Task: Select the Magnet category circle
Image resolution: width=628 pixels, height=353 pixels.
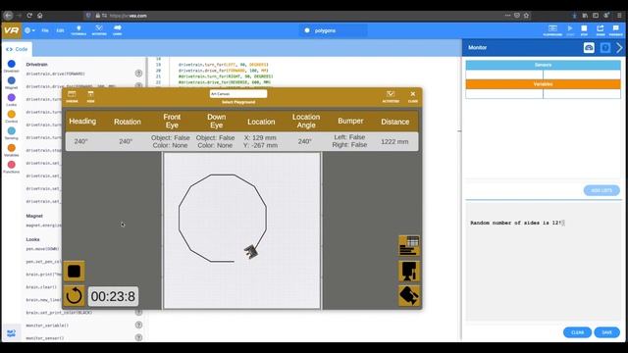Action: click(11, 80)
